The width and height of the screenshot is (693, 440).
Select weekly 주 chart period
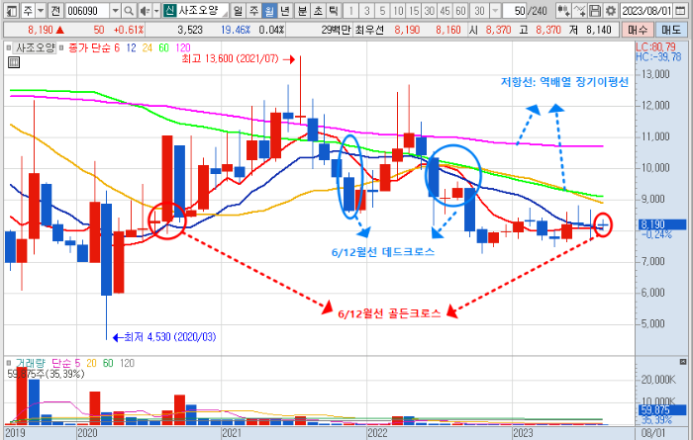pos(253,10)
